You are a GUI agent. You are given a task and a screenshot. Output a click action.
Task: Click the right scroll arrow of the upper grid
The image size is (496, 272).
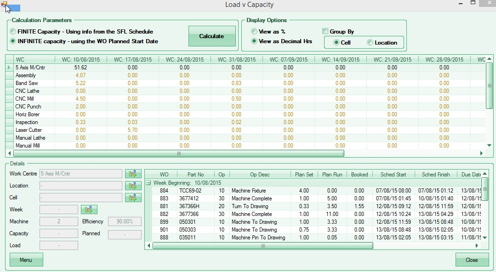click(481, 153)
